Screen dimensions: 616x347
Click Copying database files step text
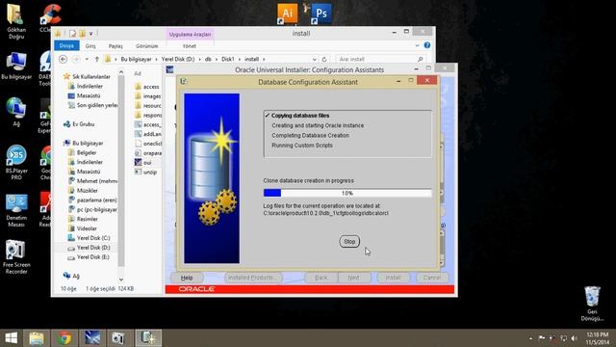point(300,116)
